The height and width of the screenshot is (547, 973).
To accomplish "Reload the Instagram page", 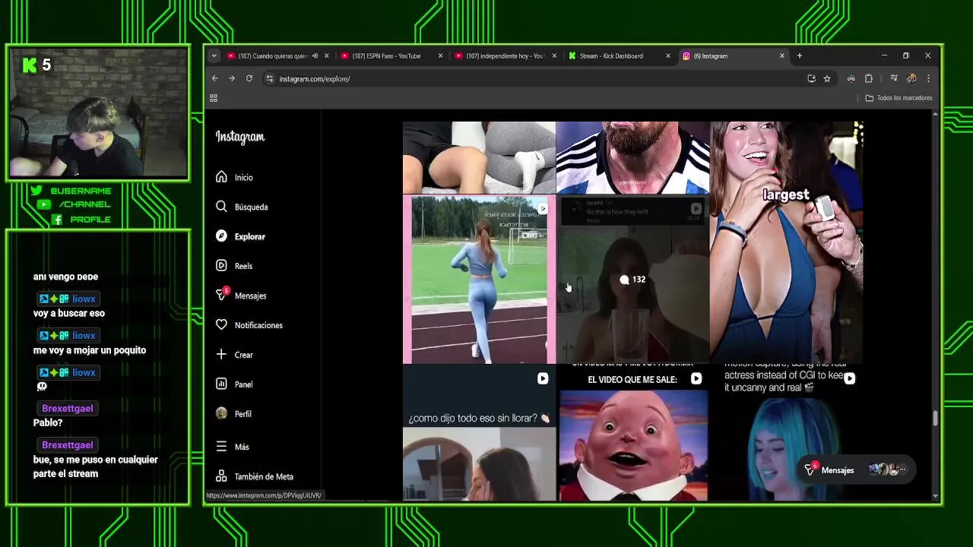I will 249,78.
